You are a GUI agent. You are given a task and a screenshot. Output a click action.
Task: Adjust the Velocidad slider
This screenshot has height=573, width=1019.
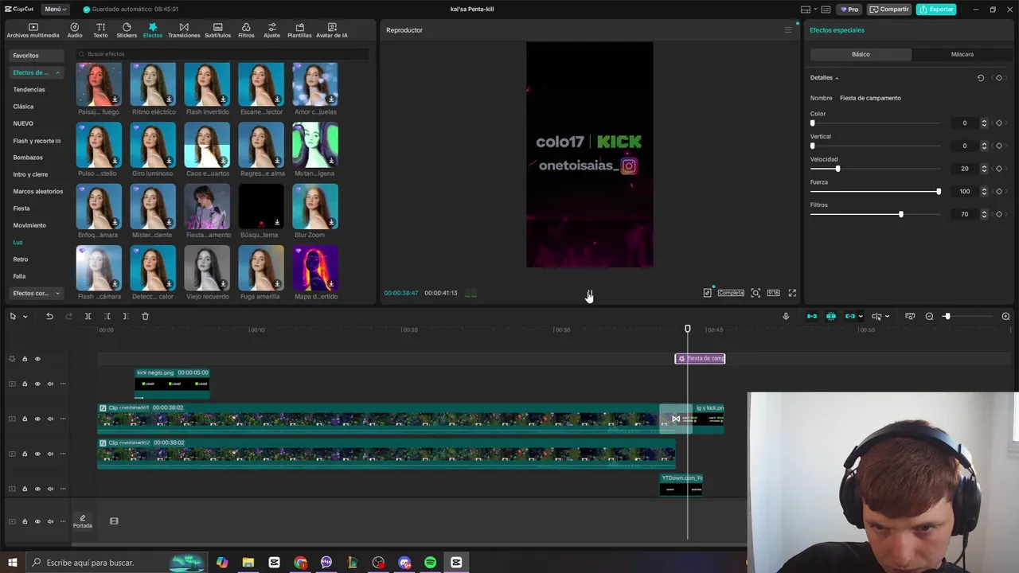click(x=837, y=169)
